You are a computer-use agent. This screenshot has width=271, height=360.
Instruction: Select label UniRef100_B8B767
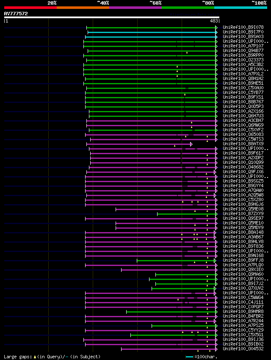click(243, 102)
